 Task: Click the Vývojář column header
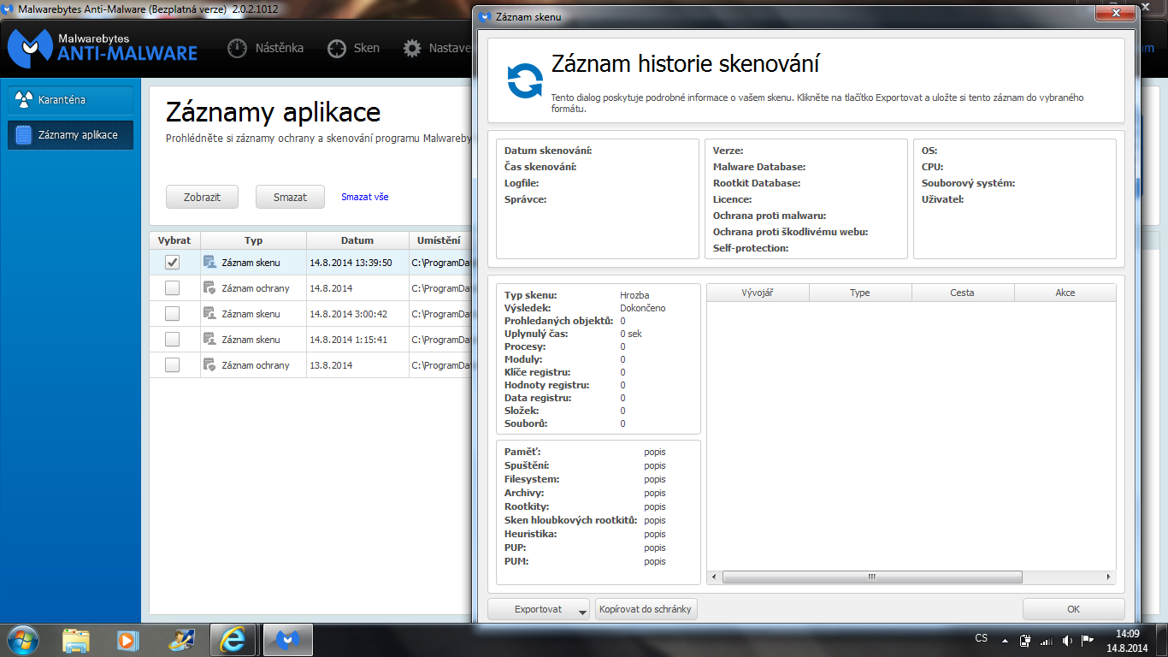click(x=758, y=293)
